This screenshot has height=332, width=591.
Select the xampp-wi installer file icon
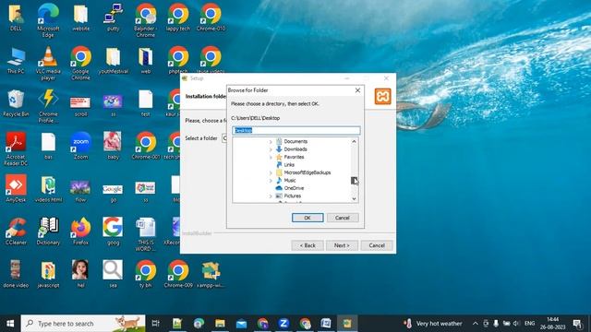(211, 275)
